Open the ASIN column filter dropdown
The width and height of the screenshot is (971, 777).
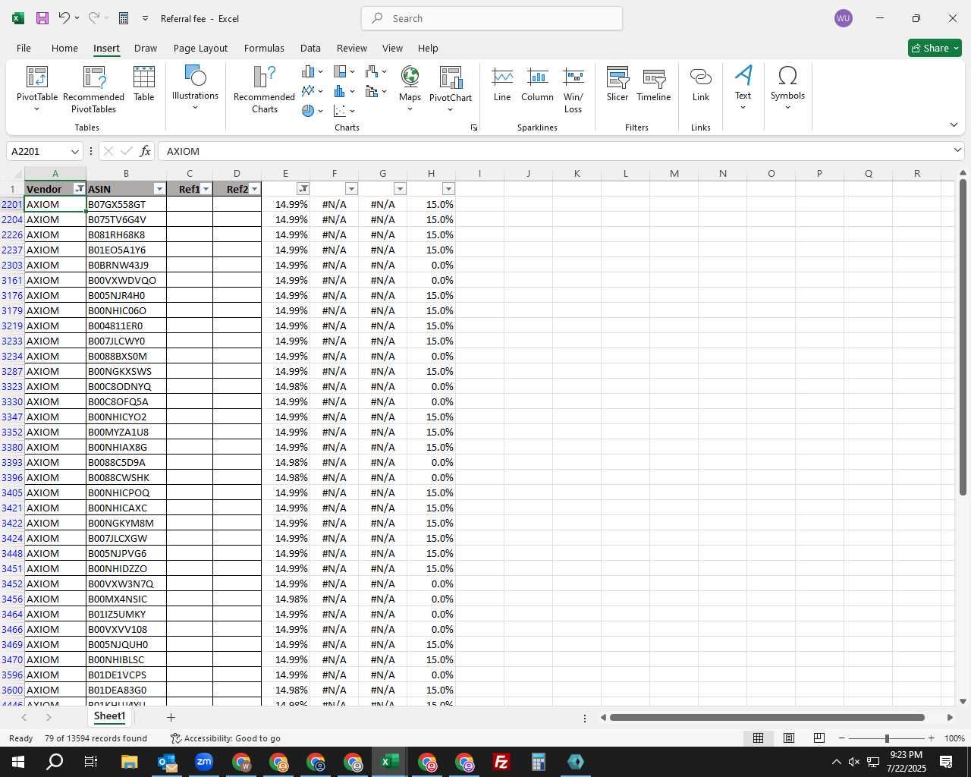pyautogui.click(x=159, y=189)
